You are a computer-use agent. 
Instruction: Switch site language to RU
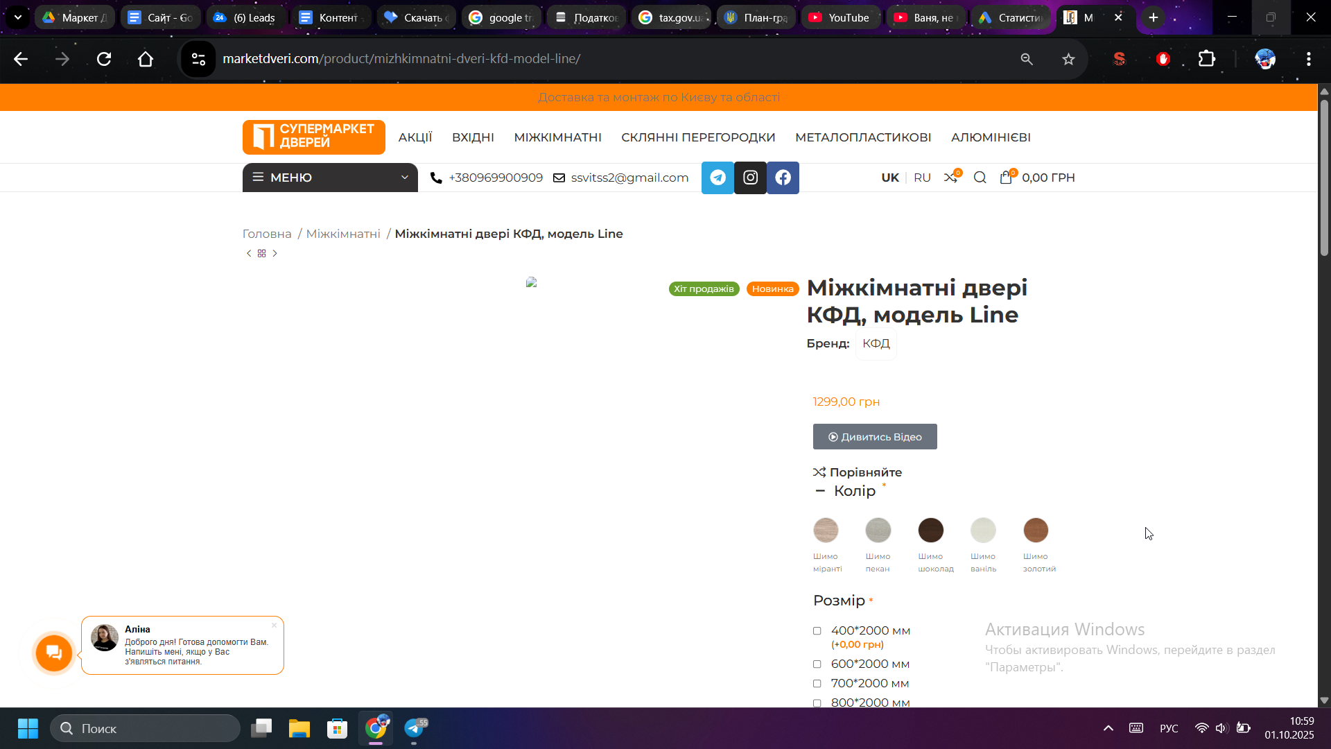coord(922,178)
